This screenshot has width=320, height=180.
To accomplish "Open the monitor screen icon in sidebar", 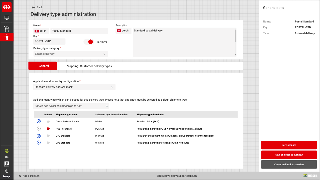I will (x=7, y=18).
